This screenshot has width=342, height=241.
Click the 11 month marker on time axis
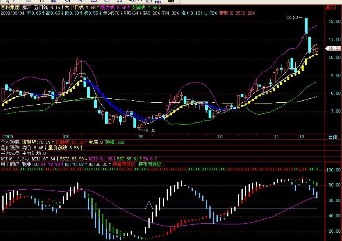277,137
